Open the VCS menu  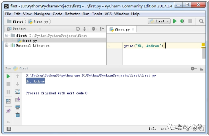click(108, 14)
